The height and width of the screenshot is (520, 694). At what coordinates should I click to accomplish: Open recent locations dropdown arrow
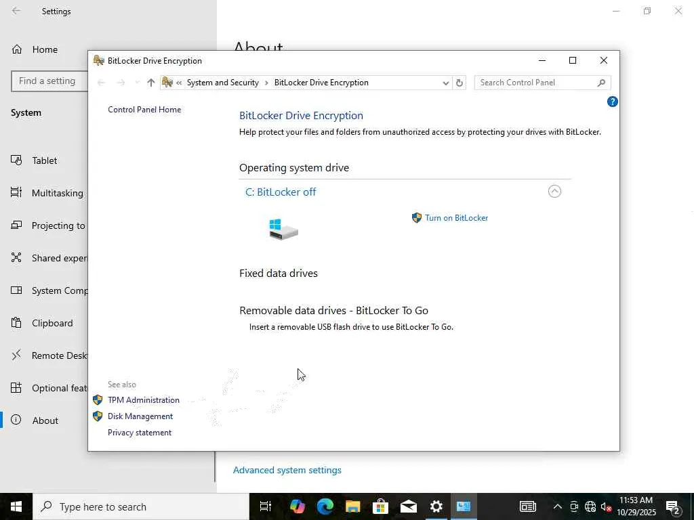137,83
